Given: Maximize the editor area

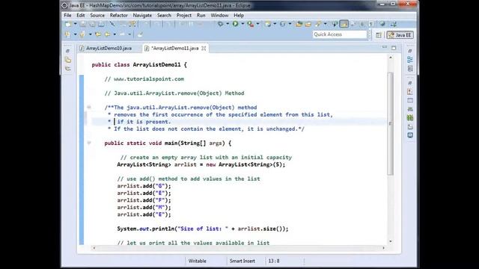Looking at the screenshot, I should [394, 48].
